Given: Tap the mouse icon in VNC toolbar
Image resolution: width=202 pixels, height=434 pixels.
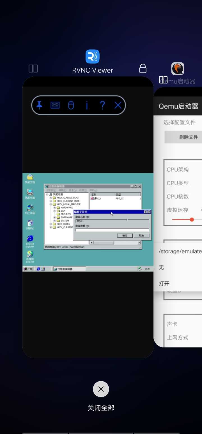Looking at the screenshot, I should pos(71,105).
